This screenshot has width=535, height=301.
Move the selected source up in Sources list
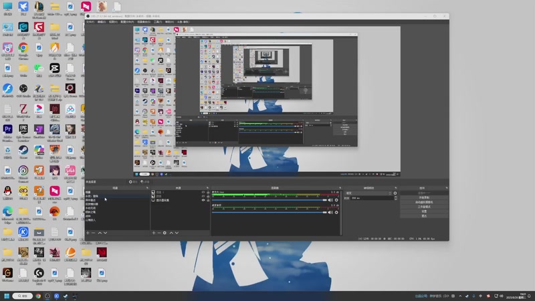click(171, 233)
